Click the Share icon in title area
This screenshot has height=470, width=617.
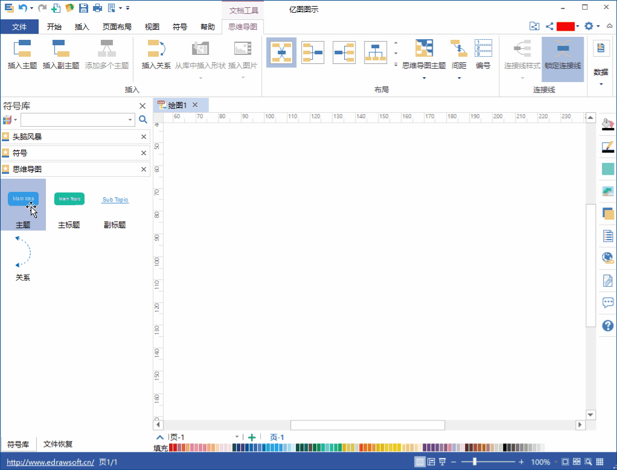click(x=549, y=27)
